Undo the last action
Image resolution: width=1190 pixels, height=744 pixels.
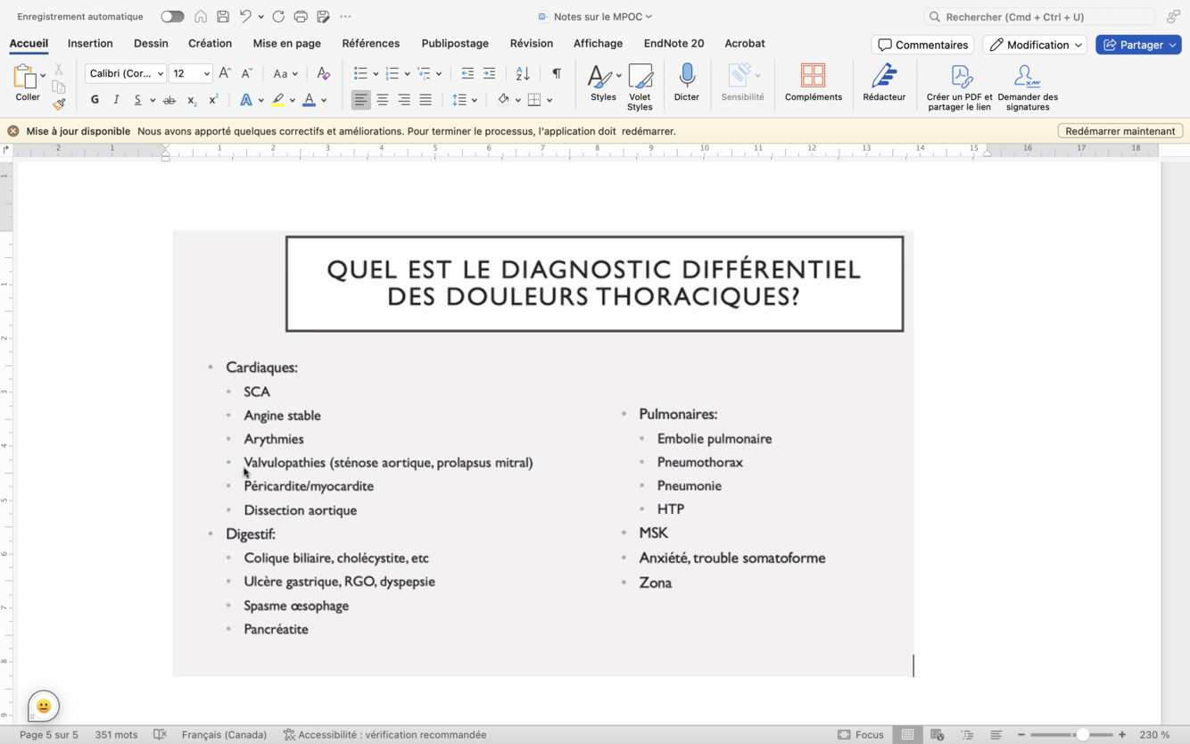[x=245, y=16]
